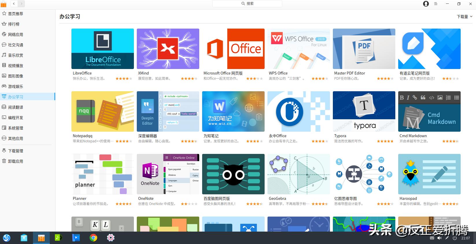
Task: Open the user account avatar
Action: click(426, 4)
